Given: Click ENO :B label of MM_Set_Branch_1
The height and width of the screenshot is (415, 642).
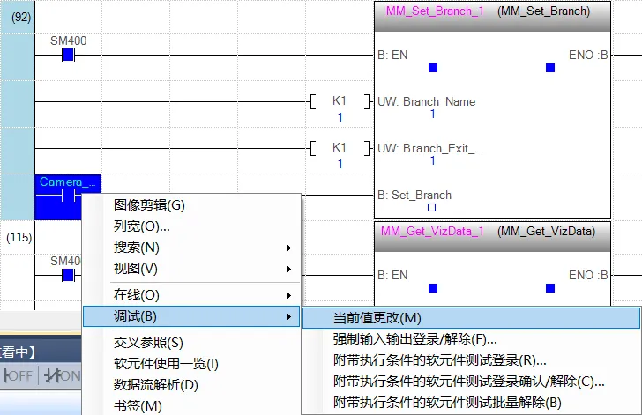Looking at the screenshot, I should click(588, 55).
